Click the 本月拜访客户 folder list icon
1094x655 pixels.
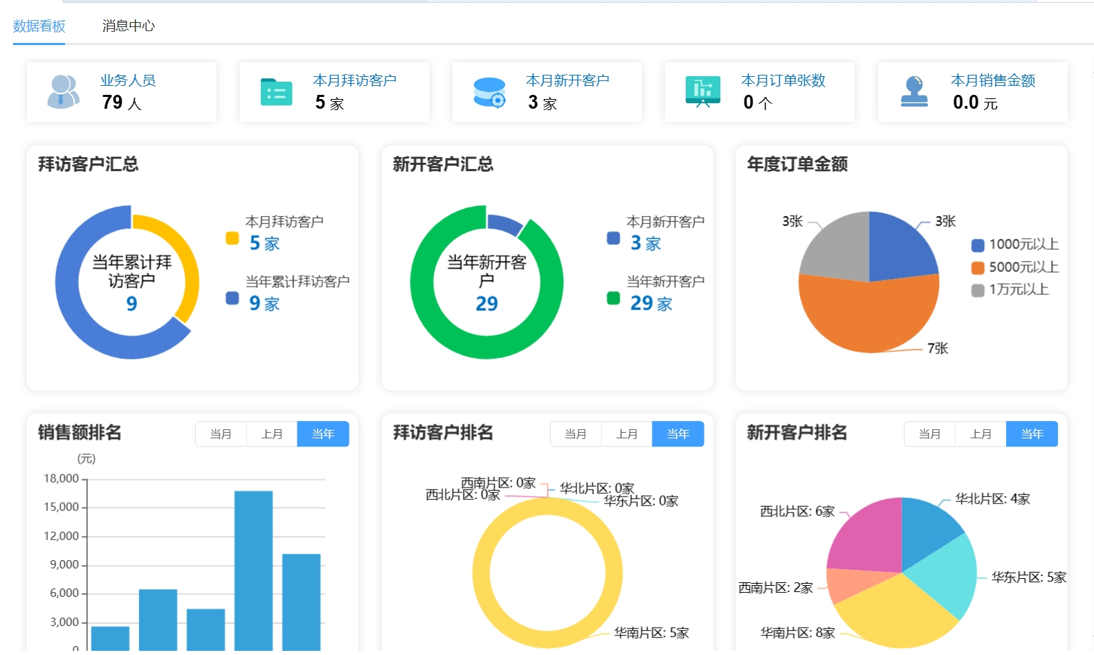276,91
